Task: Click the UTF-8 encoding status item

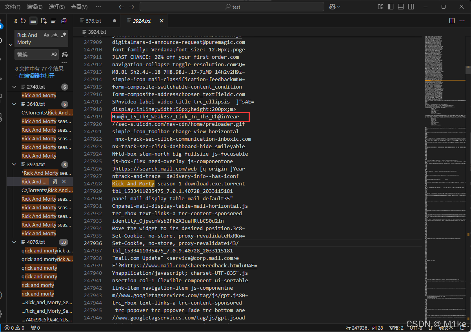Action: coord(416,328)
